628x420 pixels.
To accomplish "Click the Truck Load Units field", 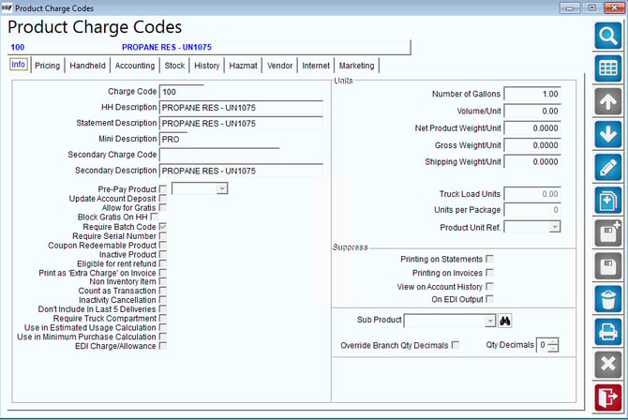I will [x=532, y=194].
